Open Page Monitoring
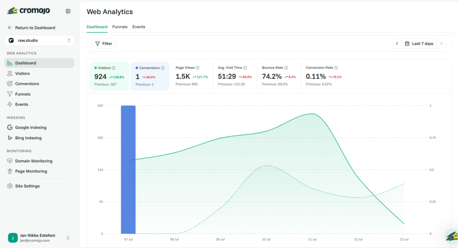The width and height of the screenshot is (458, 248). point(39,171)
